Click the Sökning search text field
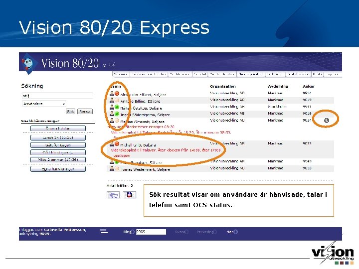This screenshot has width=359, height=269. click(x=57, y=96)
